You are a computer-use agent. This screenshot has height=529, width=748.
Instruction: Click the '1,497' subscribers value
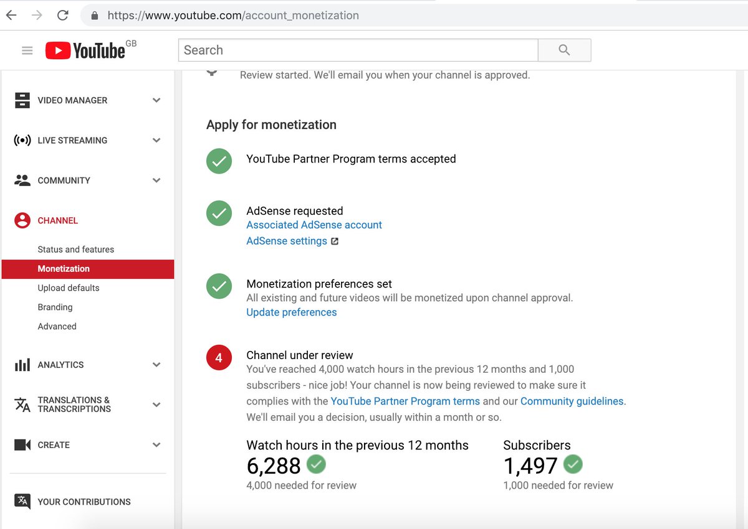click(x=530, y=466)
